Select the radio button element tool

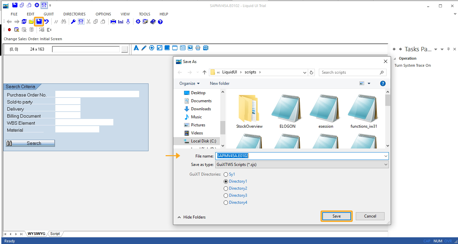(152, 48)
